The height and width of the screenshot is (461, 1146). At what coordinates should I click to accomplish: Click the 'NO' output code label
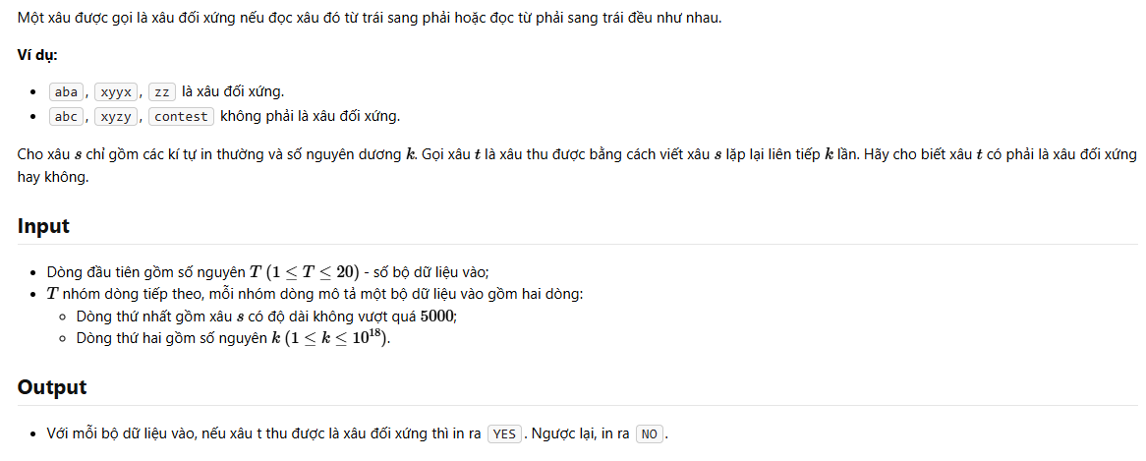[649, 433]
